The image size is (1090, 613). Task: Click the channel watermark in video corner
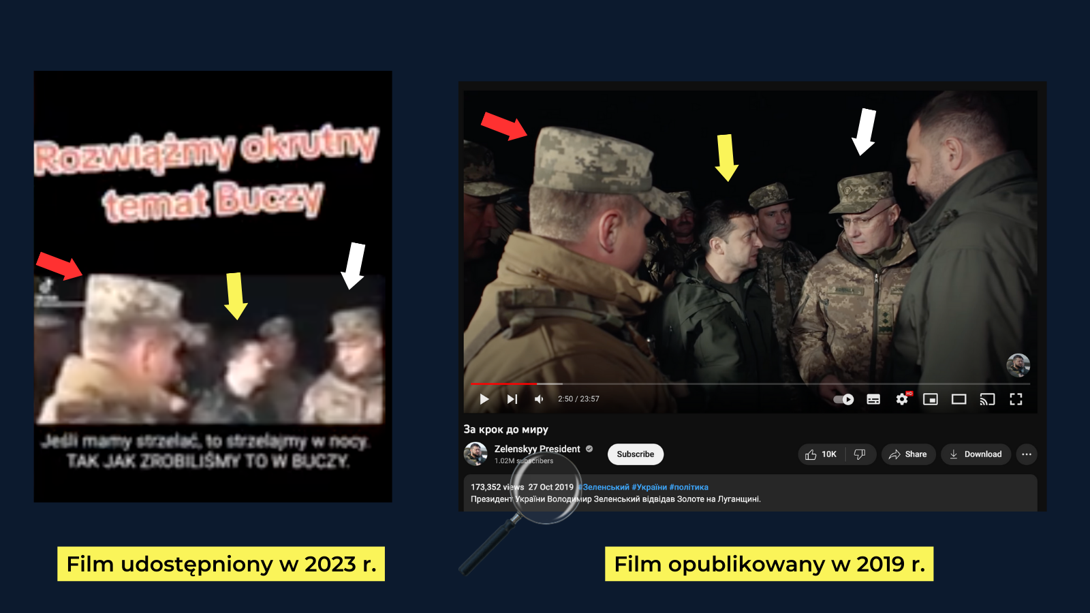tap(1018, 365)
